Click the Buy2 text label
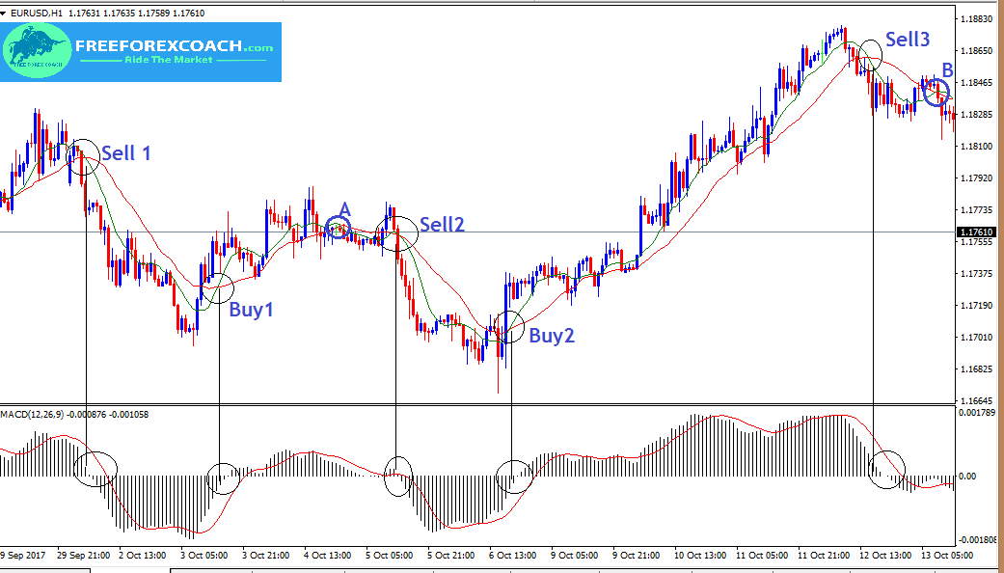The height and width of the screenshot is (573, 1004). pos(551,336)
